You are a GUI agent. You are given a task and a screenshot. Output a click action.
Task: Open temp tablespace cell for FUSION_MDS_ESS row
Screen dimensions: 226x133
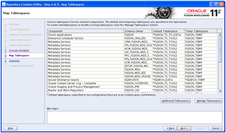click(201, 73)
